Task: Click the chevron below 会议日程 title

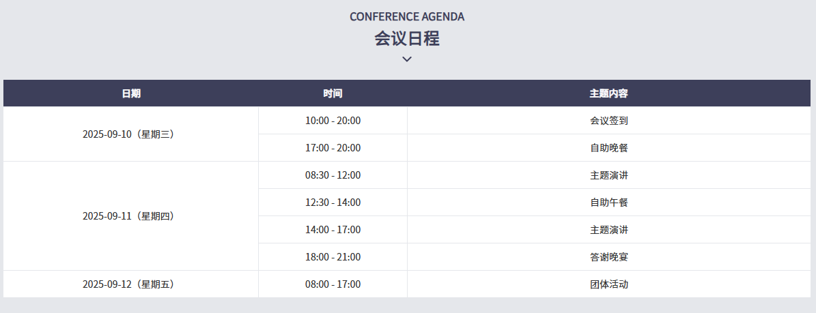Action: (x=407, y=59)
